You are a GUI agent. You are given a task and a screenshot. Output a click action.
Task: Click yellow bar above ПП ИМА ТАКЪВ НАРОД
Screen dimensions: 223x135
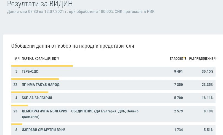pos(35,79)
